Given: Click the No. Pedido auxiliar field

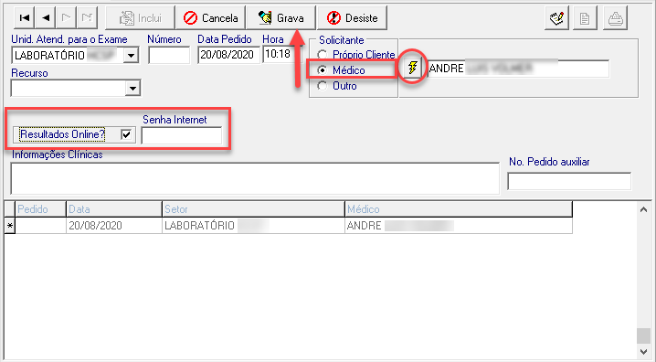Looking at the screenshot, I should pyautogui.click(x=569, y=182).
